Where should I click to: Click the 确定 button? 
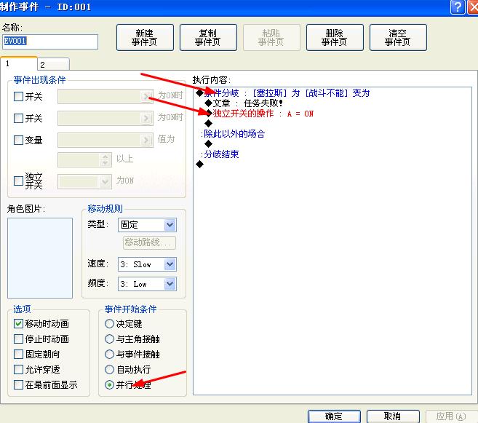[334, 416]
